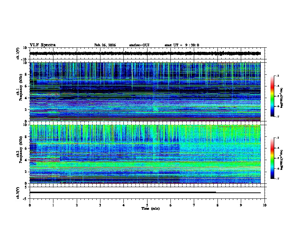
Task: Click the '8' tick on the time axis
Action: click(217, 205)
